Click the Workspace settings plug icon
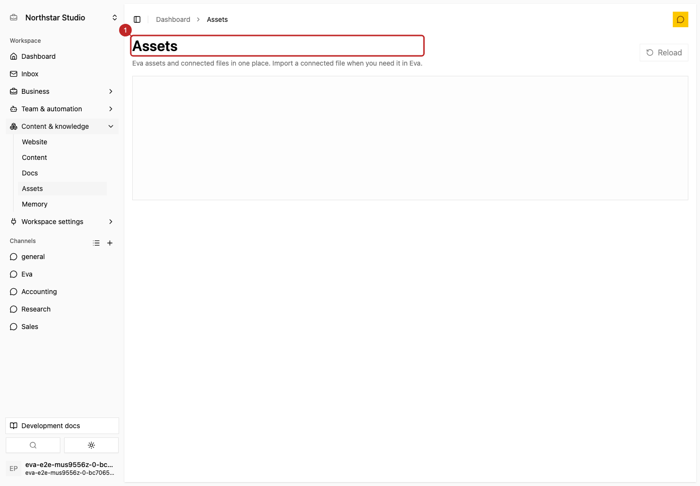Viewport: 700px width, 486px height. (14, 222)
